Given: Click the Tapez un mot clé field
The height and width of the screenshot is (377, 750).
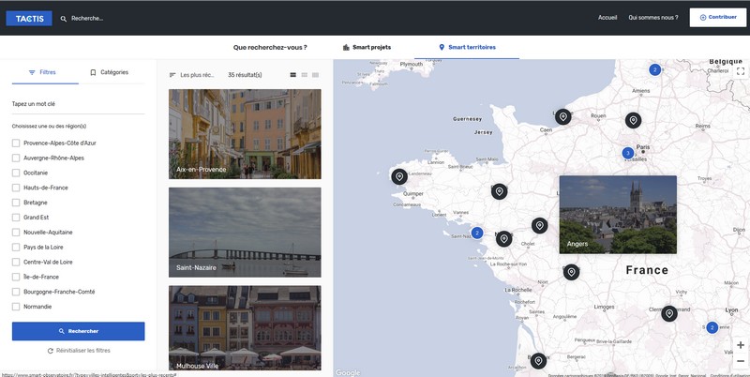Looking at the screenshot, I should (78, 104).
